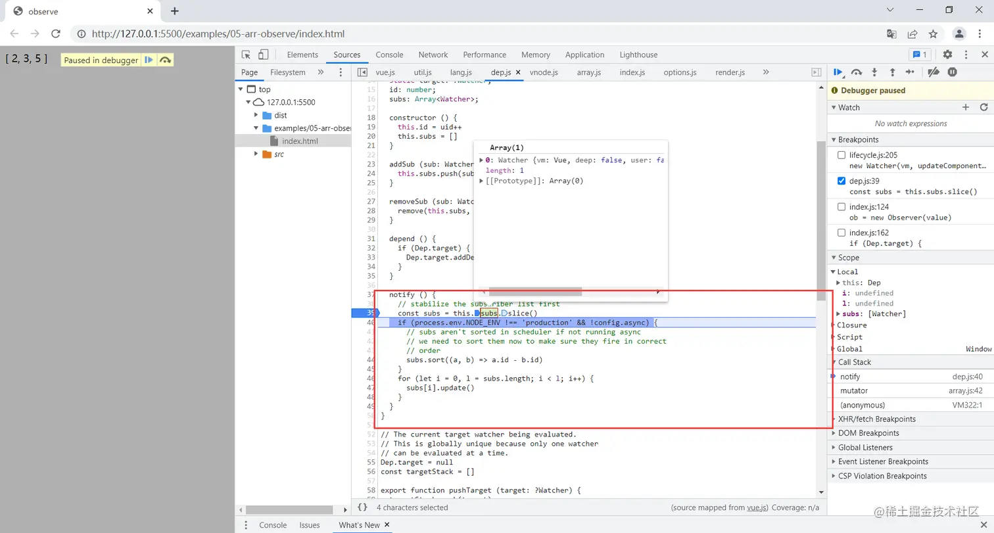Enable the index.js:162 breakpoint checkbox
Image resolution: width=994 pixels, height=533 pixels.
click(841, 233)
